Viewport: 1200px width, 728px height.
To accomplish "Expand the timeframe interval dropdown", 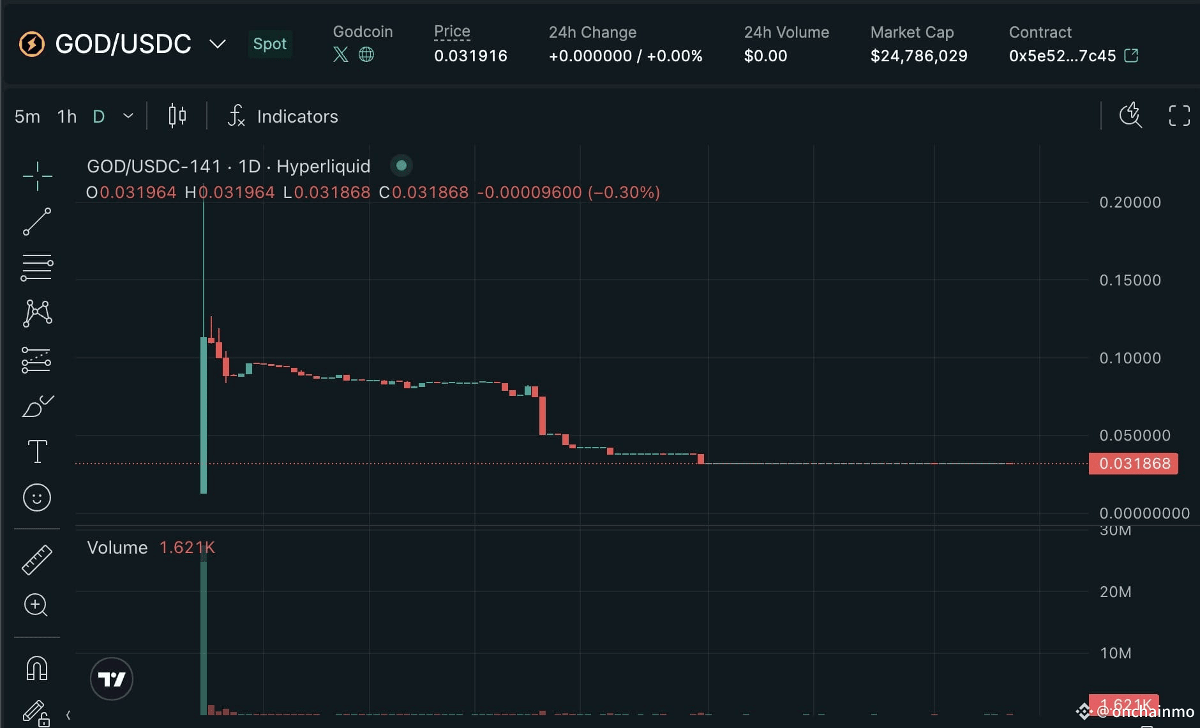I will (x=128, y=116).
